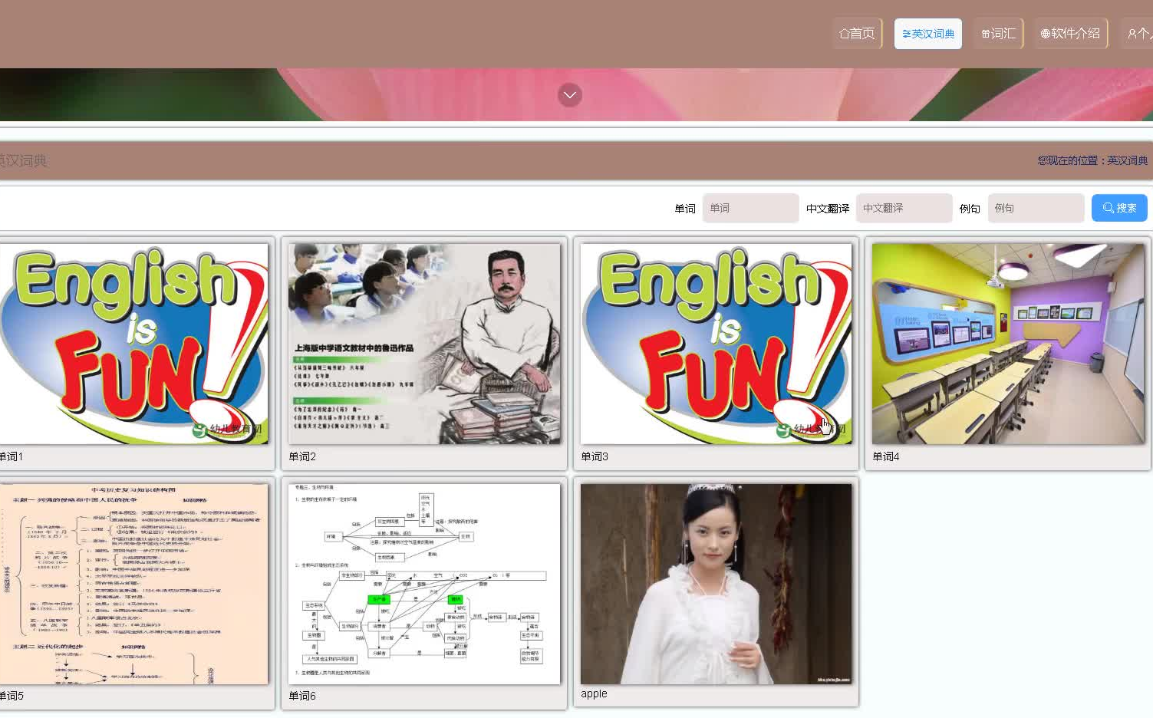The image size is (1153, 718).
Task: Click the down chevron on banner
Action: [x=570, y=95]
